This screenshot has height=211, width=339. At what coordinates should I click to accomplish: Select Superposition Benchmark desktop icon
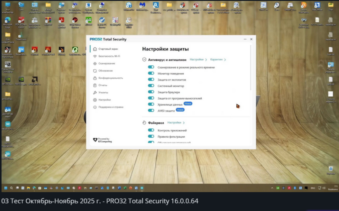tap(8, 52)
